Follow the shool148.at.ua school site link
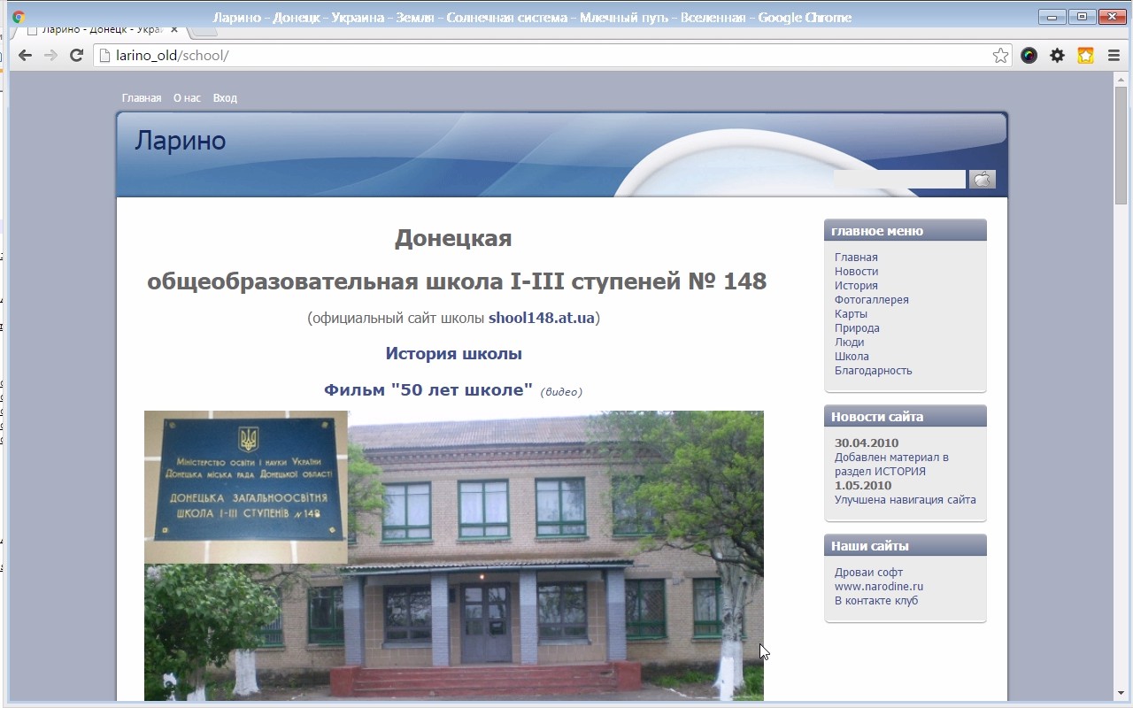 (542, 318)
